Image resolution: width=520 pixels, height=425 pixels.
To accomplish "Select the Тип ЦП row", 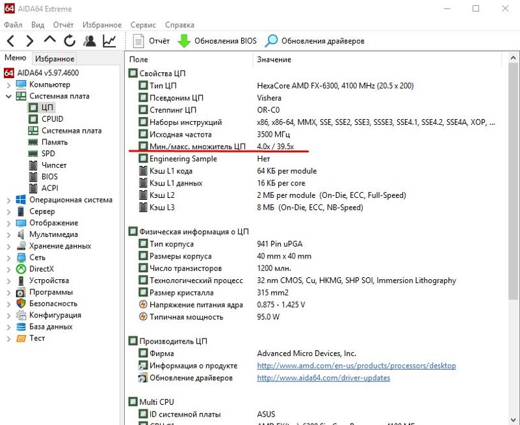I will (x=275, y=86).
